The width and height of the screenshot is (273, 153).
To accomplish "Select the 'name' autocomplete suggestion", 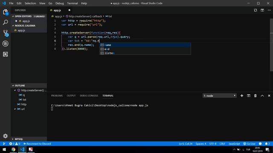I will point(145,45).
